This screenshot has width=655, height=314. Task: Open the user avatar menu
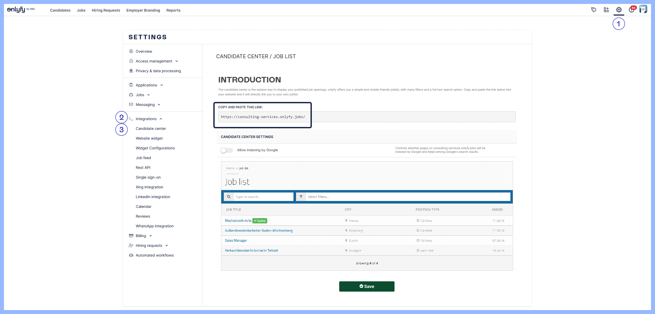(643, 9)
